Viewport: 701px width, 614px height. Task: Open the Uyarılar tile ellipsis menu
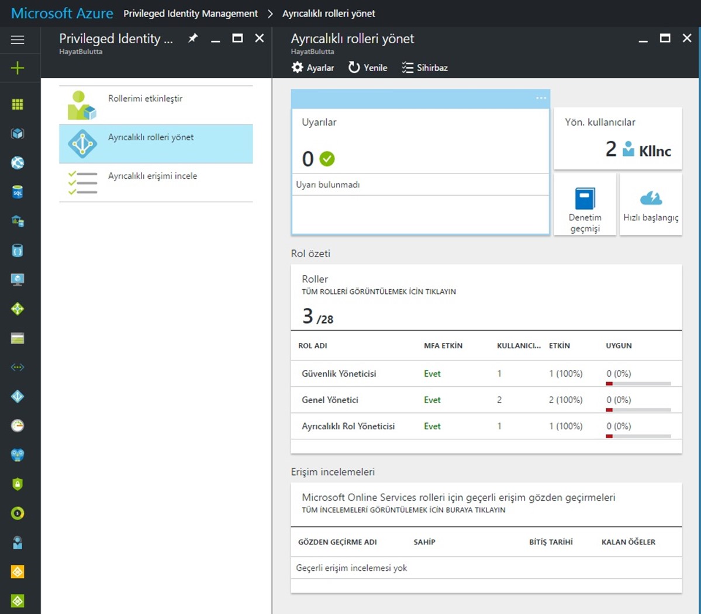tap(541, 98)
